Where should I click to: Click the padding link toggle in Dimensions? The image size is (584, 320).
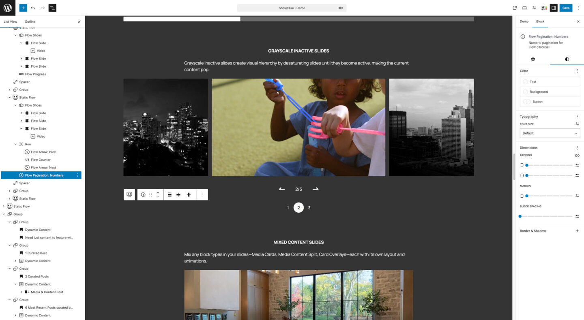pyautogui.click(x=577, y=155)
